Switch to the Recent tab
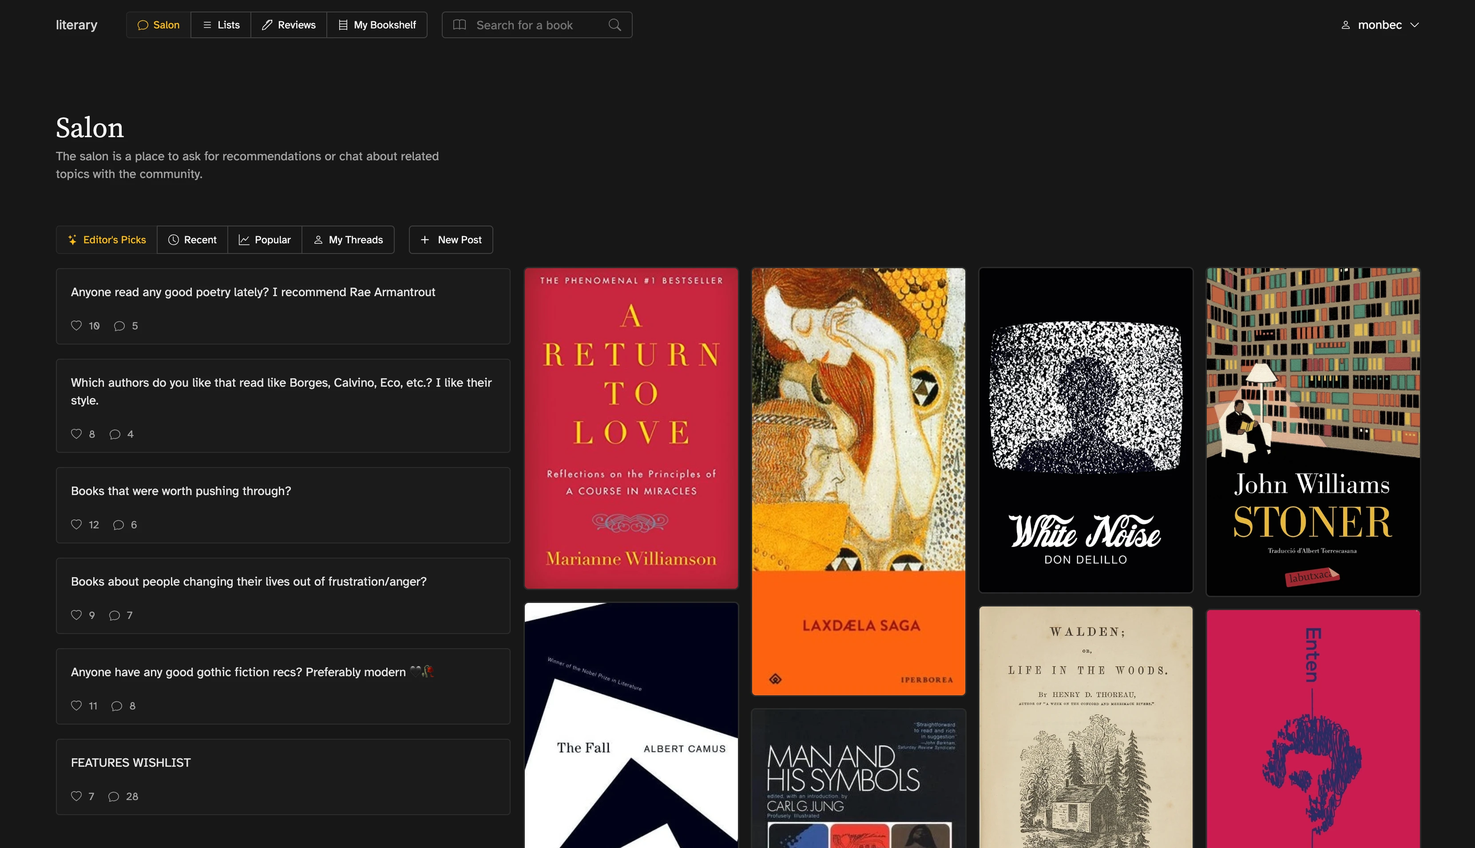The width and height of the screenshot is (1475, 848). pos(192,240)
